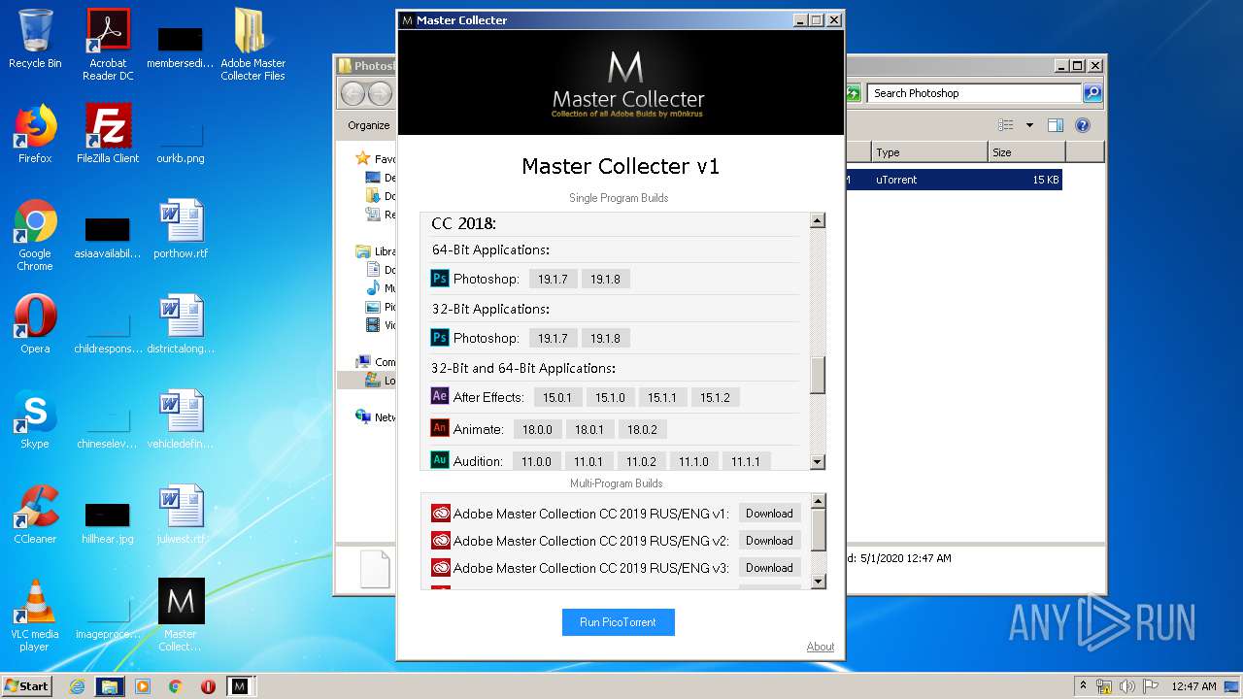Launch FileZilla Client desktop shortcut
This screenshot has width=1243, height=699.
coord(108,134)
